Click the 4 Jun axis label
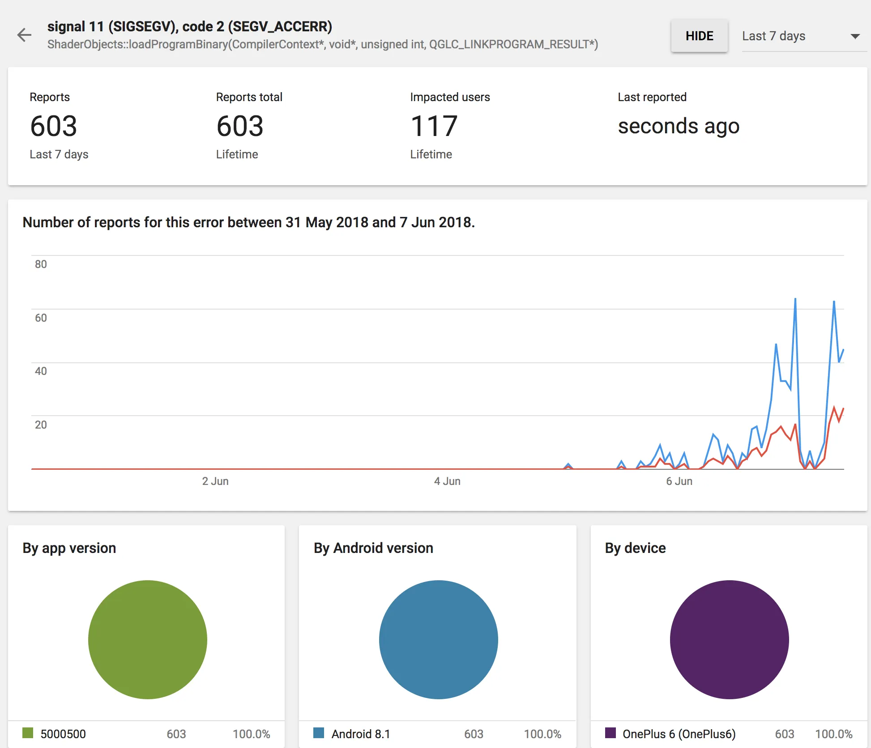This screenshot has width=871, height=748. tap(447, 481)
